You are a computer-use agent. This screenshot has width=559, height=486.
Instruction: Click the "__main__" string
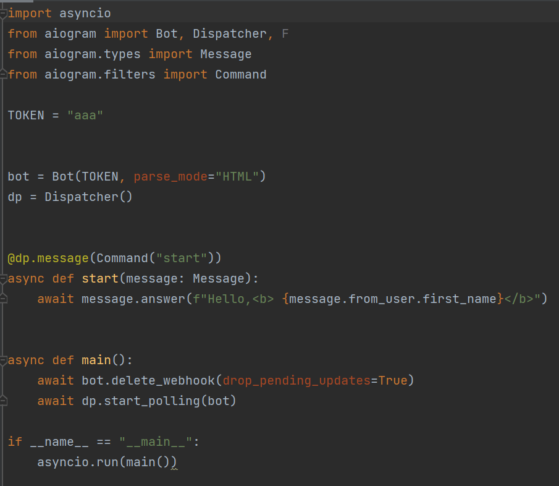pos(156,442)
